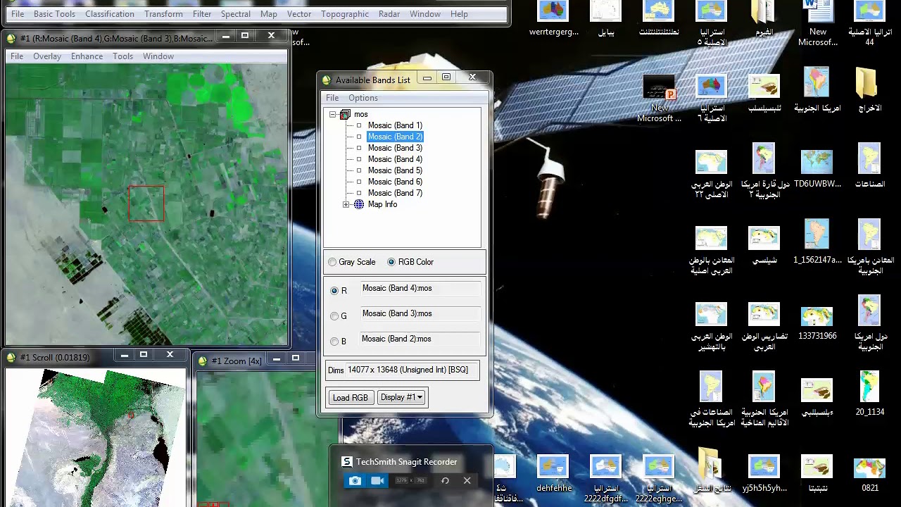Image resolution: width=901 pixels, height=507 pixels.
Task: Click the Available Bands List title icon
Action: tap(327, 80)
